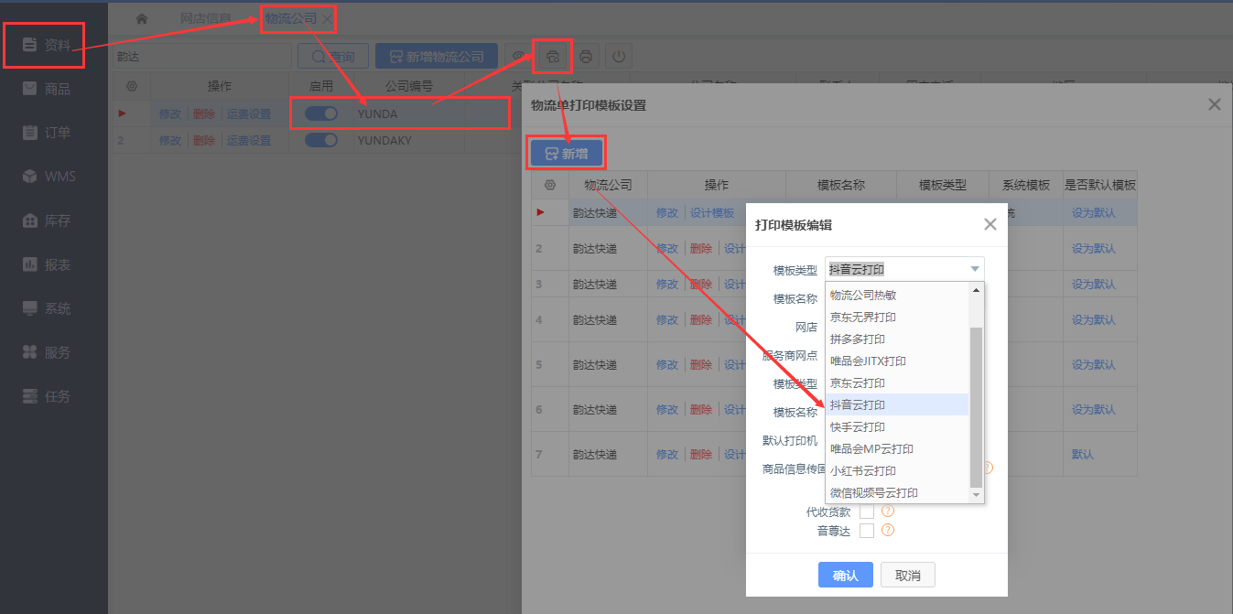Switch to the 物流公司 tab
Image resolution: width=1233 pixels, height=614 pixels.
point(291,18)
